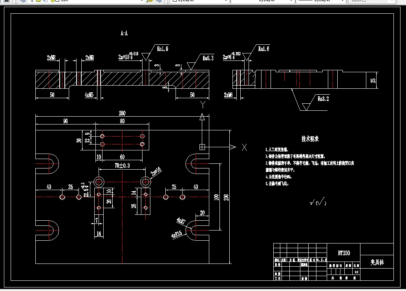Click the UCS origin square icon

click(x=202, y=147)
